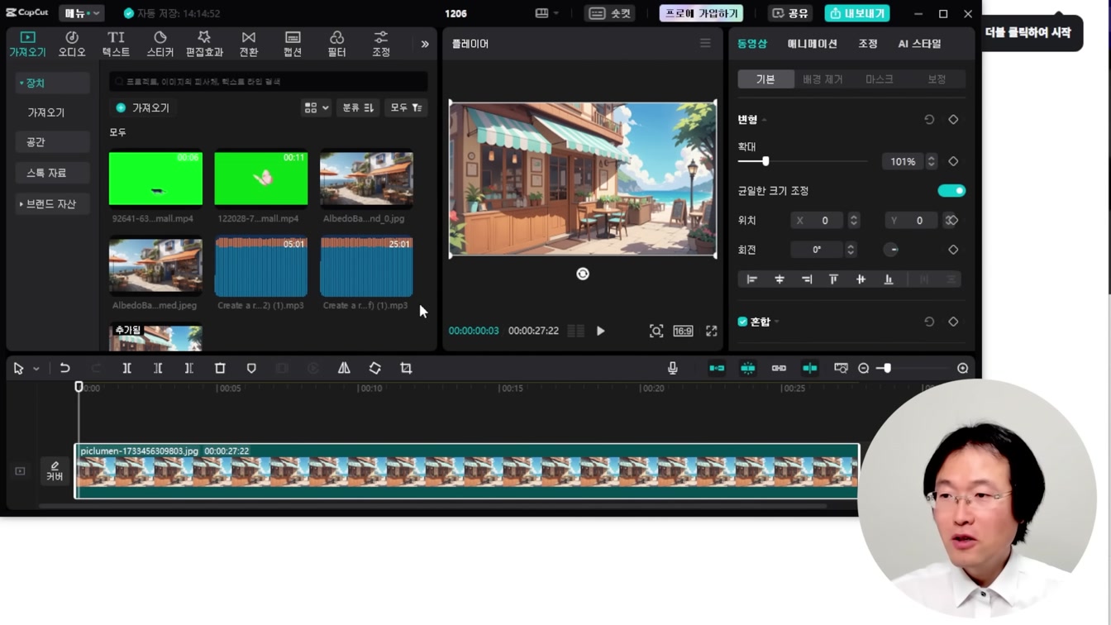
Task: Click the 숏컷 shortcuts button
Action: 610,13
